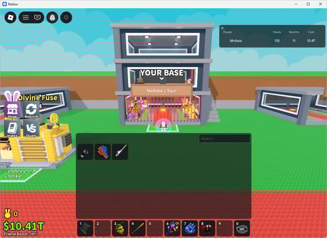Open the hamburger list menu in top bar
The image size is (327, 238).
coord(26,17)
